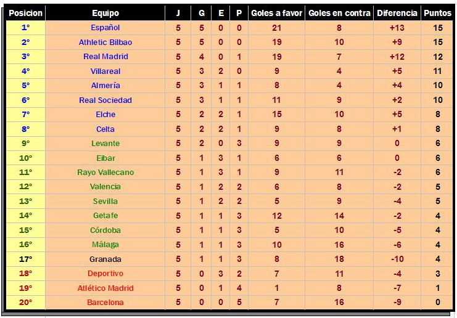
Task: Click the Diferencia column header
Action: pyautogui.click(x=397, y=13)
